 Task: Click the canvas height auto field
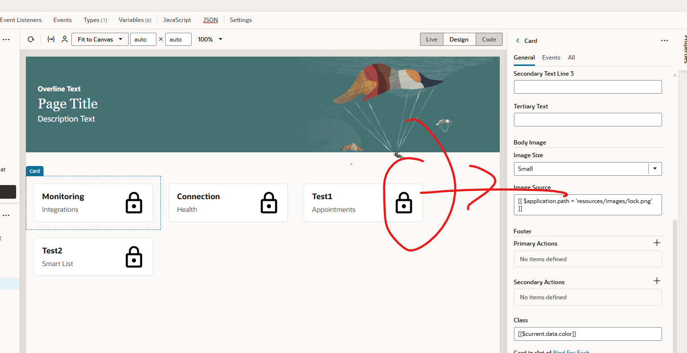pyautogui.click(x=178, y=40)
